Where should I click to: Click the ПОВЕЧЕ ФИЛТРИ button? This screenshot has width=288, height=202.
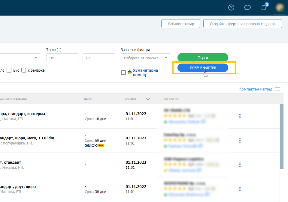(x=203, y=68)
